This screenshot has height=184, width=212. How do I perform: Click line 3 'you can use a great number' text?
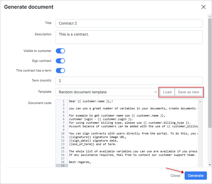point(133,108)
